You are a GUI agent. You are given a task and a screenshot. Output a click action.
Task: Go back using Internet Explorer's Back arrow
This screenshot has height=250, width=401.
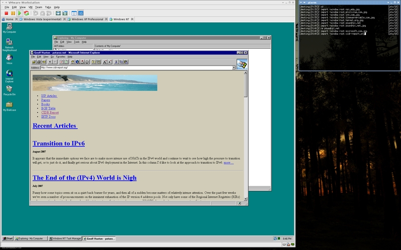50,61
